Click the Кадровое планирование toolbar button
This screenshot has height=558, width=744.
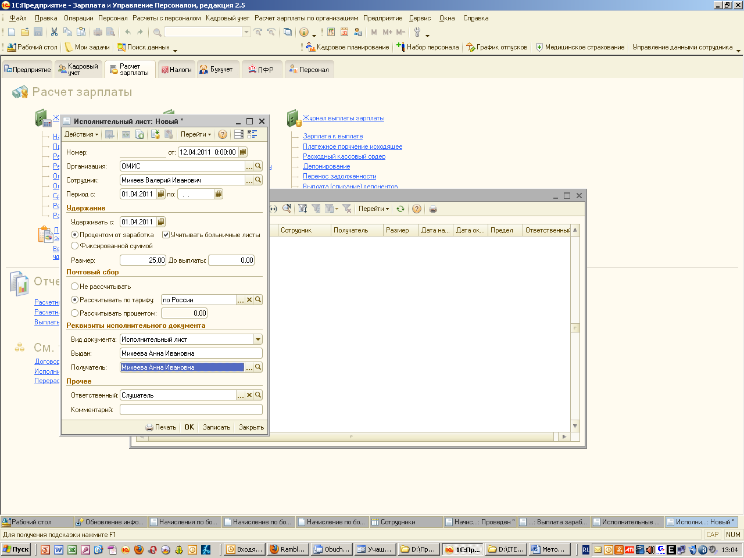pos(348,47)
